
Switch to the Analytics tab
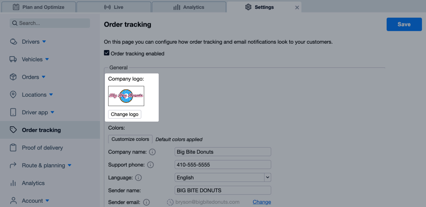189,7
